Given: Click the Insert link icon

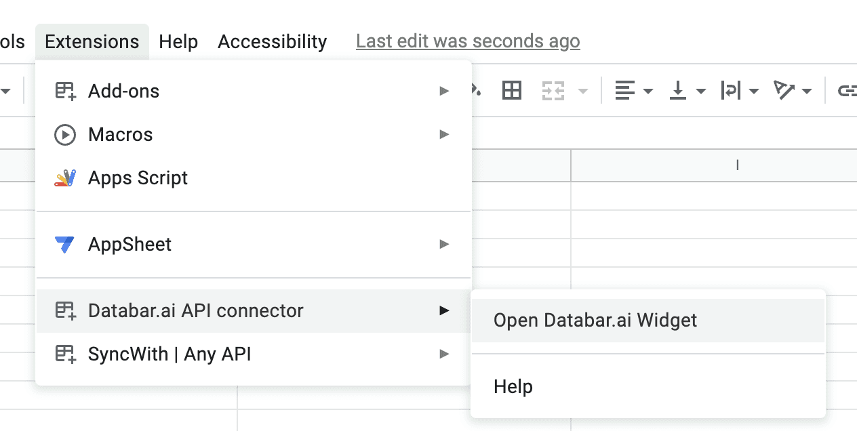Looking at the screenshot, I should tap(847, 90).
